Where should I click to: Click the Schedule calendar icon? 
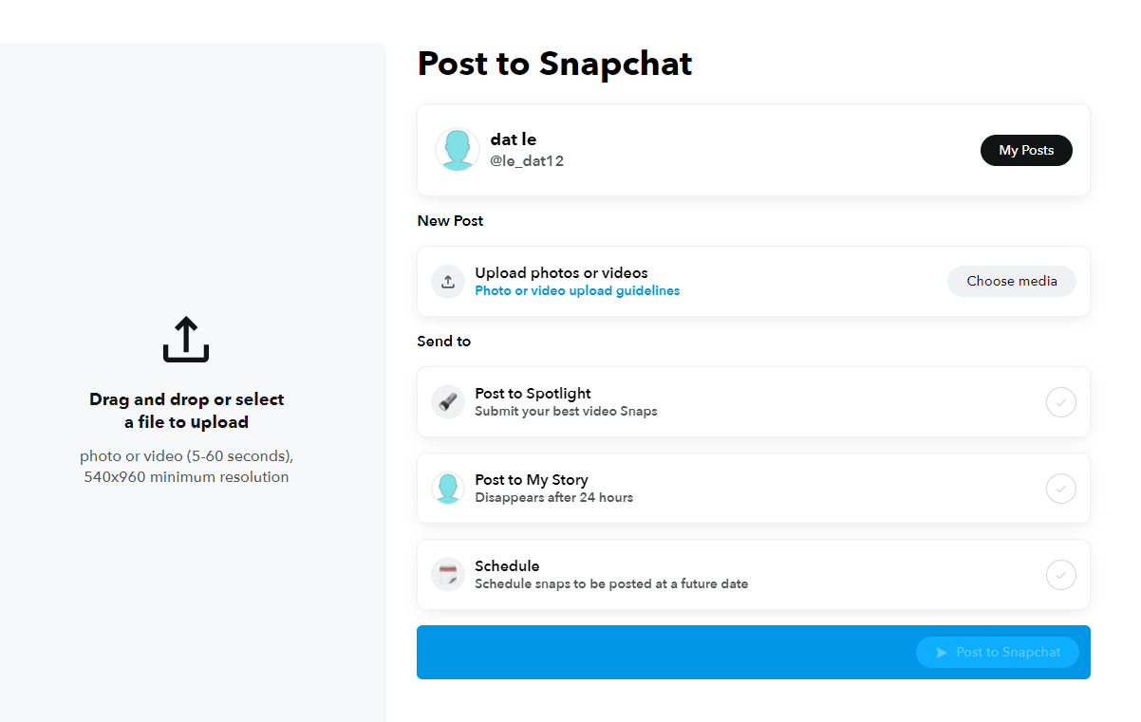click(x=448, y=574)
